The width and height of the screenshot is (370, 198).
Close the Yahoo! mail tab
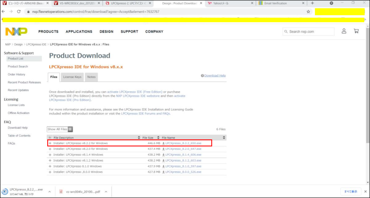[252, 3]
